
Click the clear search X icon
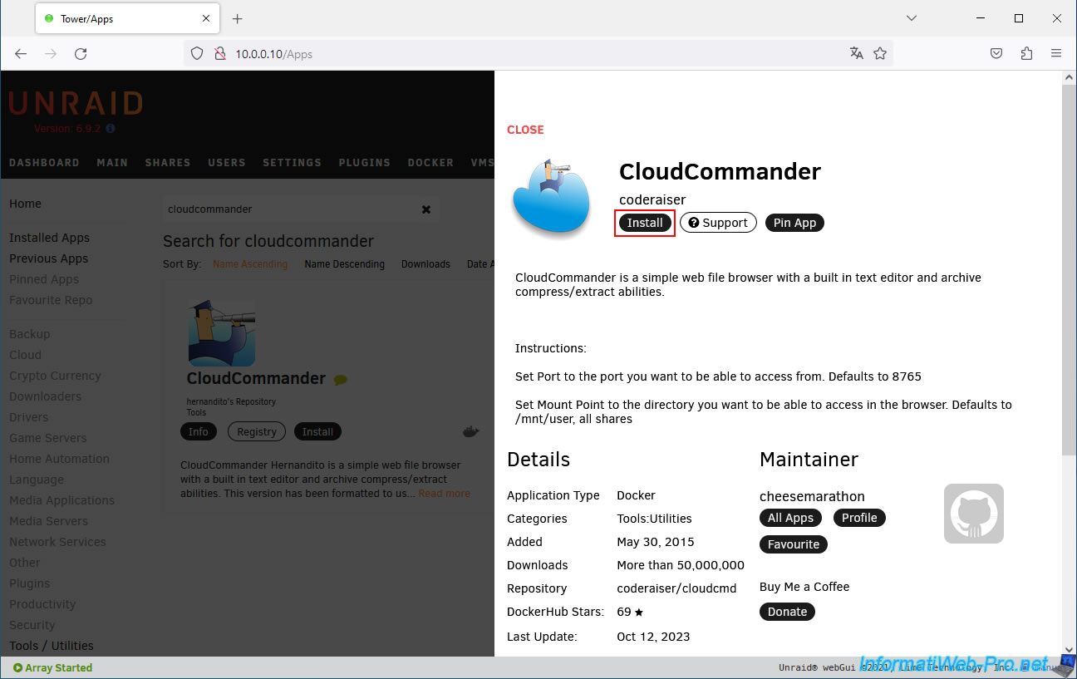coord(426,209)
